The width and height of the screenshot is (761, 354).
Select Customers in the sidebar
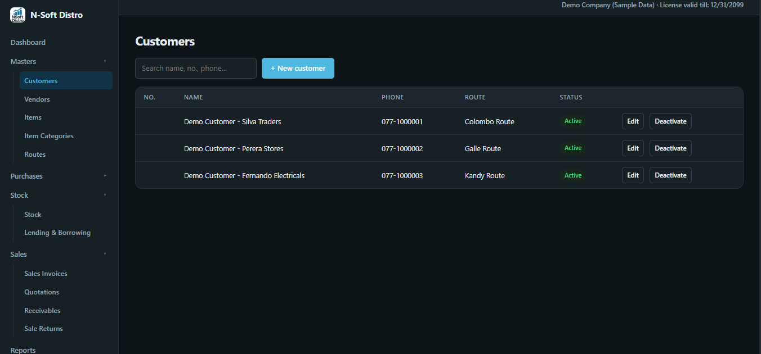coord(66,80)
